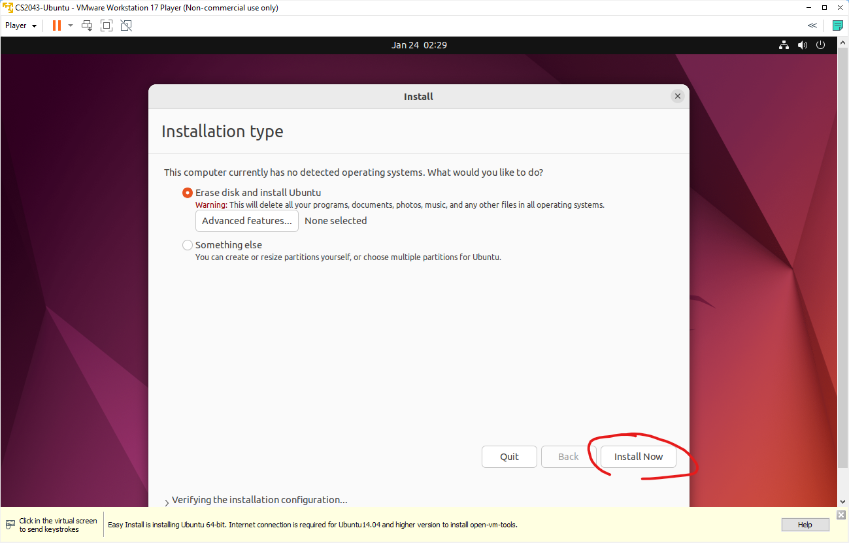Open the Ubuntu power menu icon
Image resolution: width=849 pixels, height=543 pixels.
pyautogui.click(x=820, y=44)
